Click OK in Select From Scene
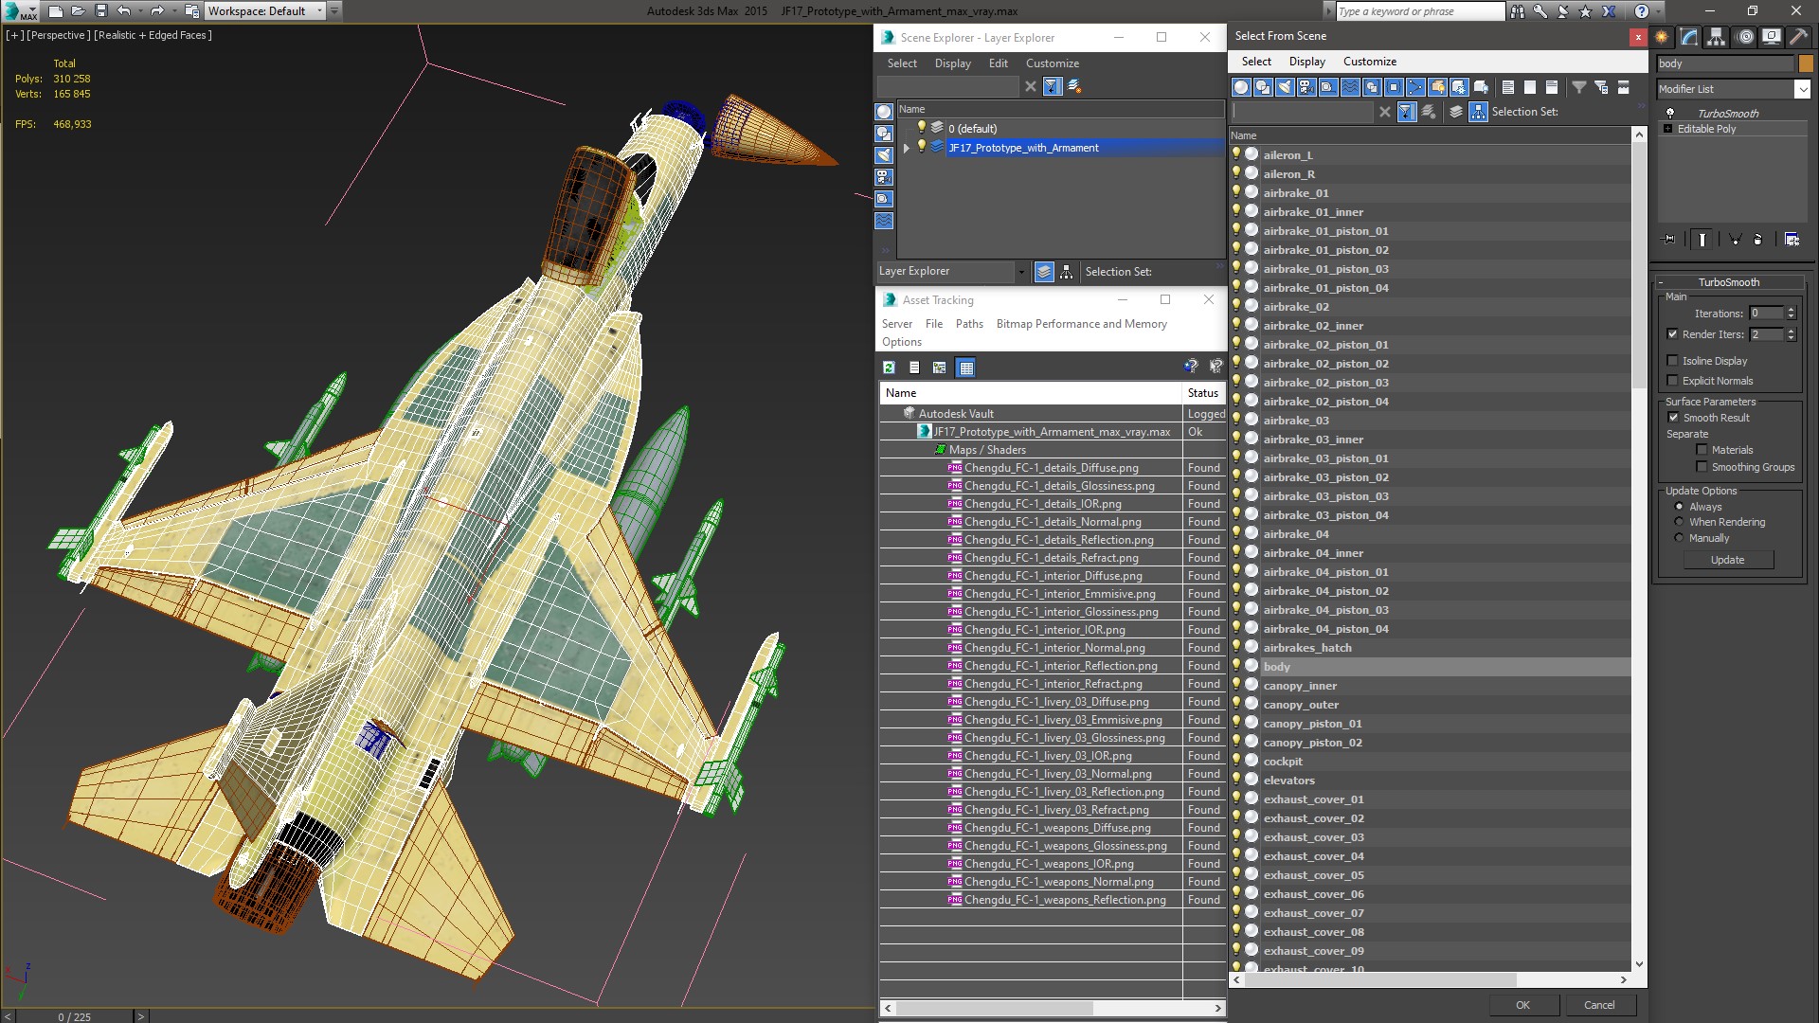 (x=1522, y=1005)
